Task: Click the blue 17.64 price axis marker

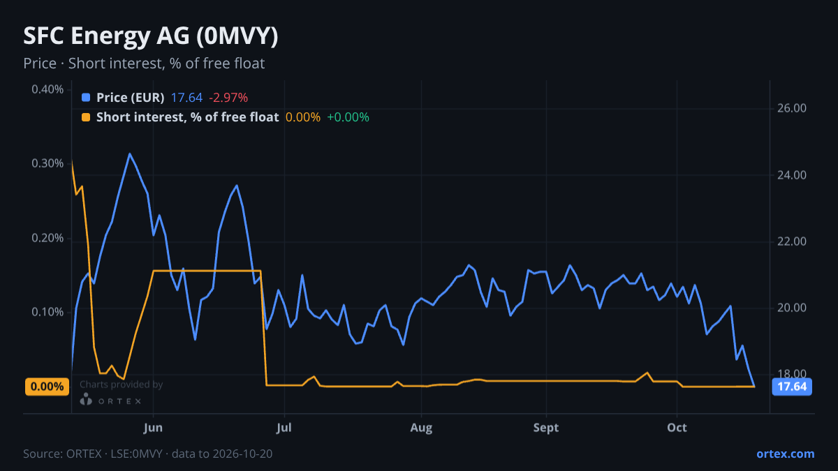Action: point(792,387)
